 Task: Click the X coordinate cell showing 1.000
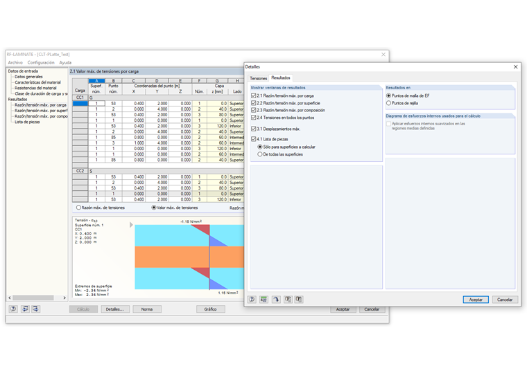(134, 143)
